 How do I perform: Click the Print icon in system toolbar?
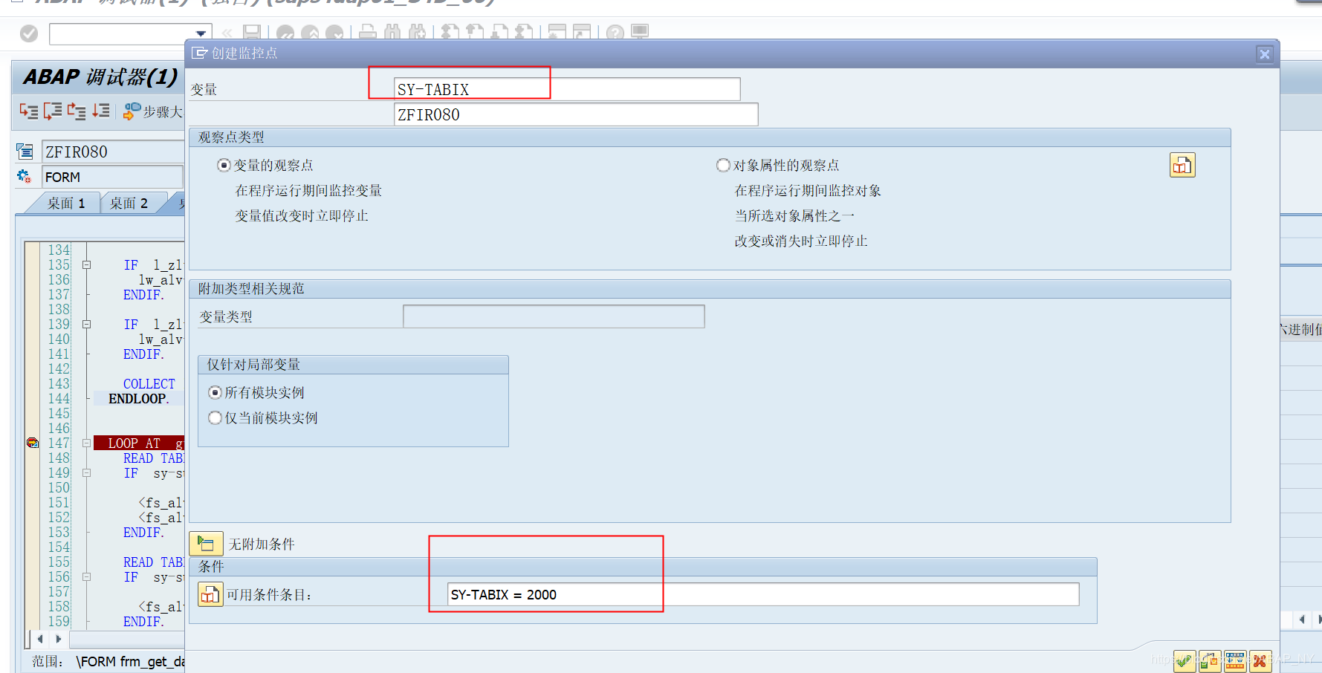point(368,33)
